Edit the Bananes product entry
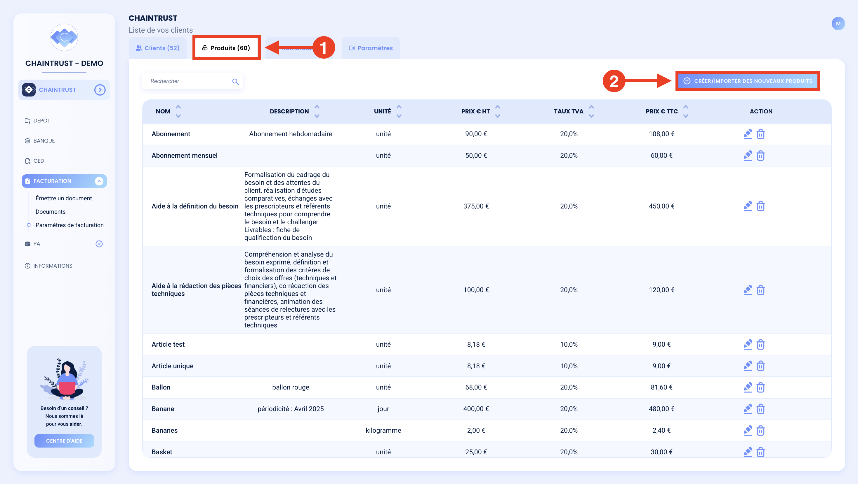The width and height of the screenshot is (858, 484). [x=748, y=430]
